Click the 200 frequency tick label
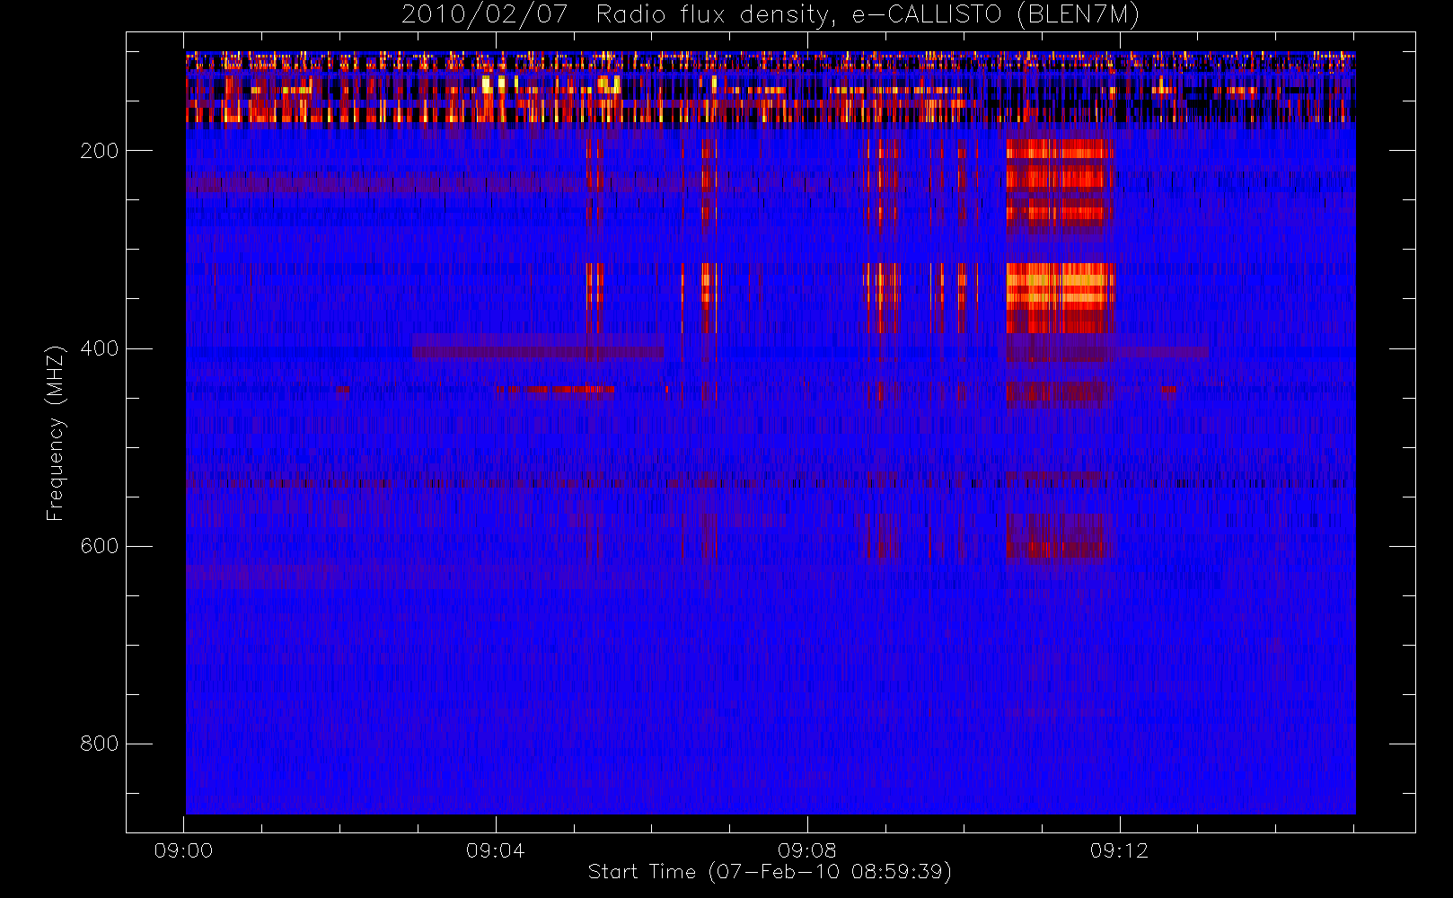The height and width of the screenshot is (898, 1453). point(99,151)
